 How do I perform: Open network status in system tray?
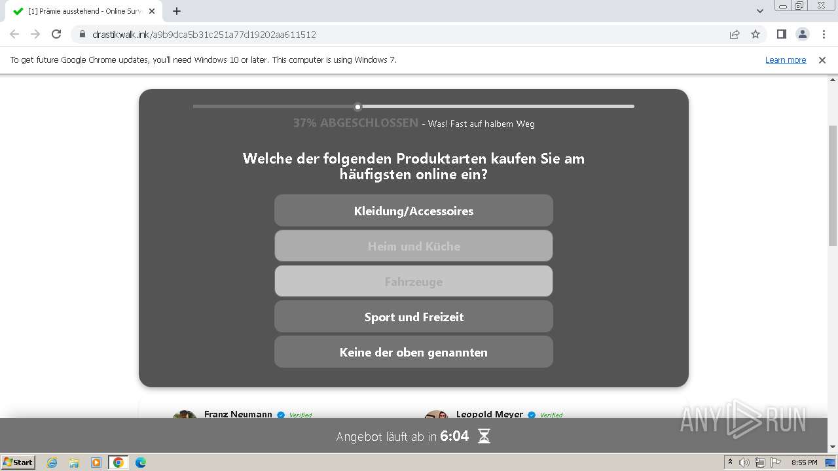pos(760,462)
